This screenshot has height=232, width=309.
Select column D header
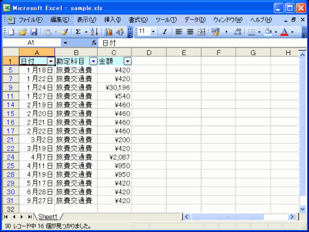(x=149, y=53)
